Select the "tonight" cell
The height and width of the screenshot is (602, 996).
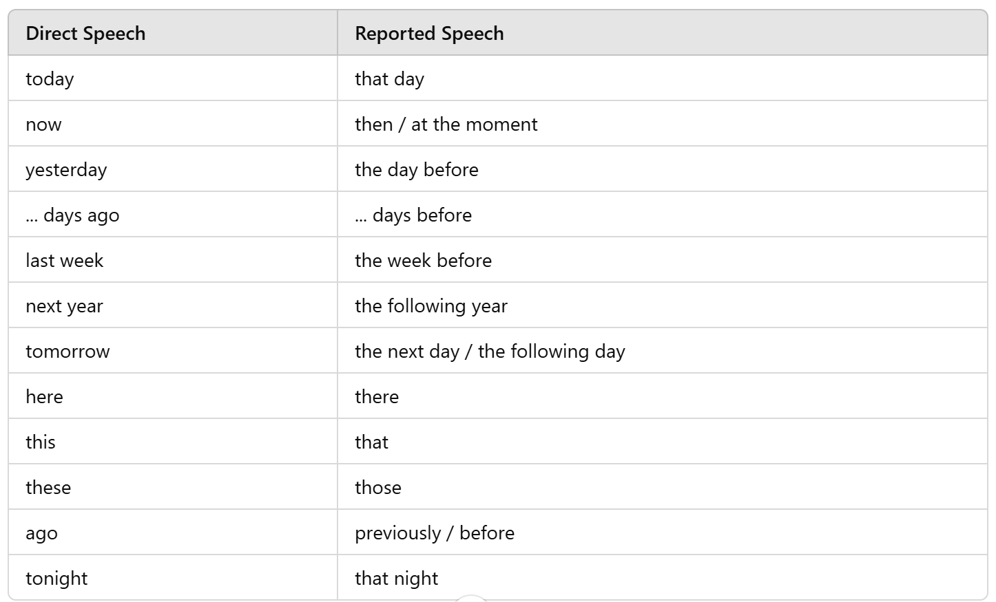[x=56, y=579]
